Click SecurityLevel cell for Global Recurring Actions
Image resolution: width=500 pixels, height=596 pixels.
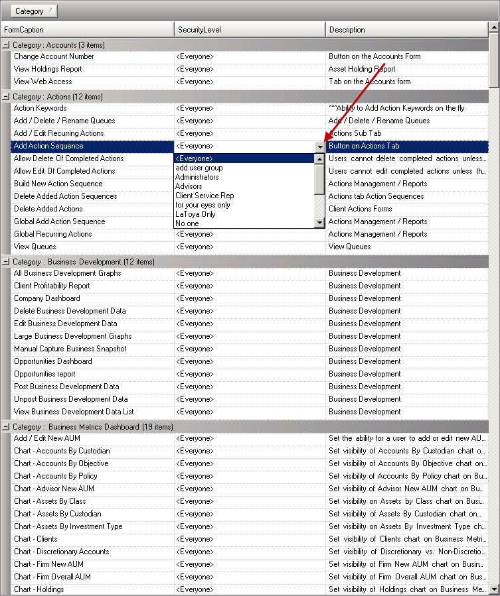pos(250,234)
